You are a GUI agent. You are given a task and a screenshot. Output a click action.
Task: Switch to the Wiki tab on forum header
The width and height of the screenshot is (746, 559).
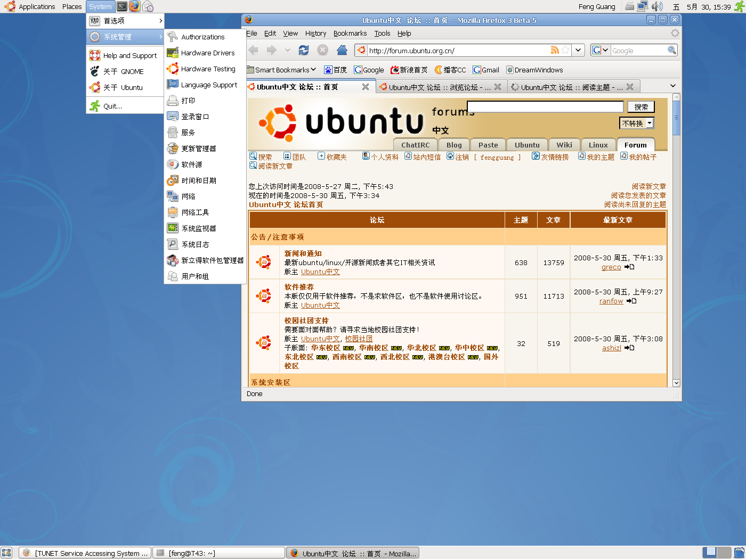click(564, 145)
